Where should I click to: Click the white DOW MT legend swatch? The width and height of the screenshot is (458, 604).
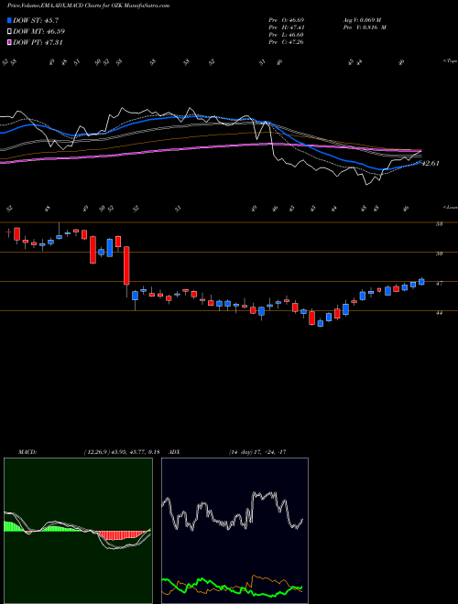tap(9, 31)
